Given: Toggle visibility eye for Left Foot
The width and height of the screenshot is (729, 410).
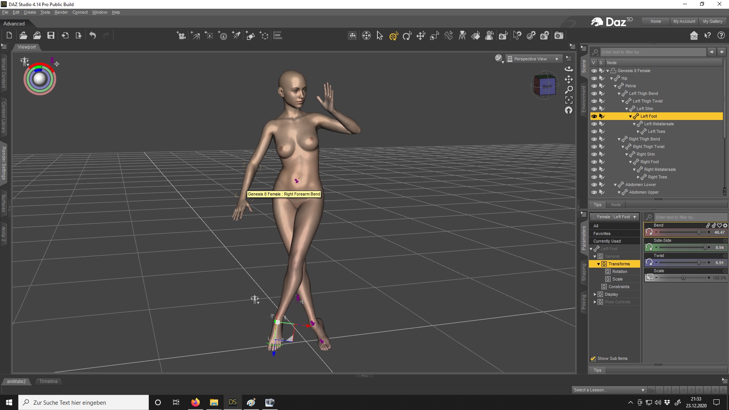Looking at the screenshot, I should tap(594, 116).
